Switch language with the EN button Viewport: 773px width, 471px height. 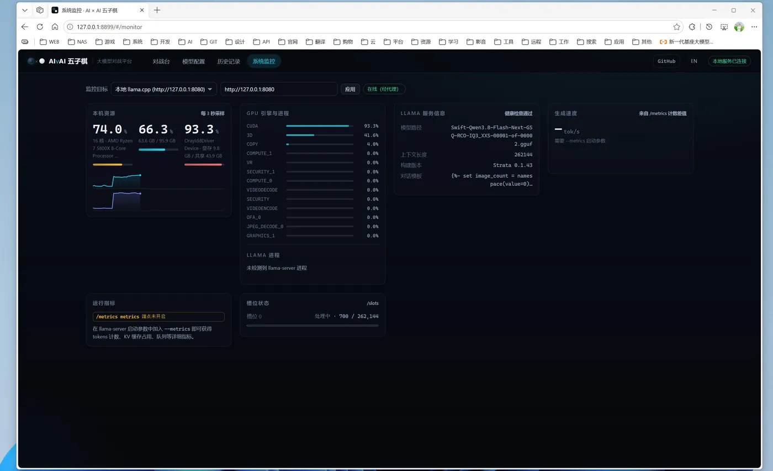[x=694, y=61]
